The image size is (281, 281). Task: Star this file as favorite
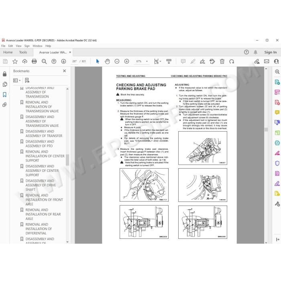pos(15,61)
